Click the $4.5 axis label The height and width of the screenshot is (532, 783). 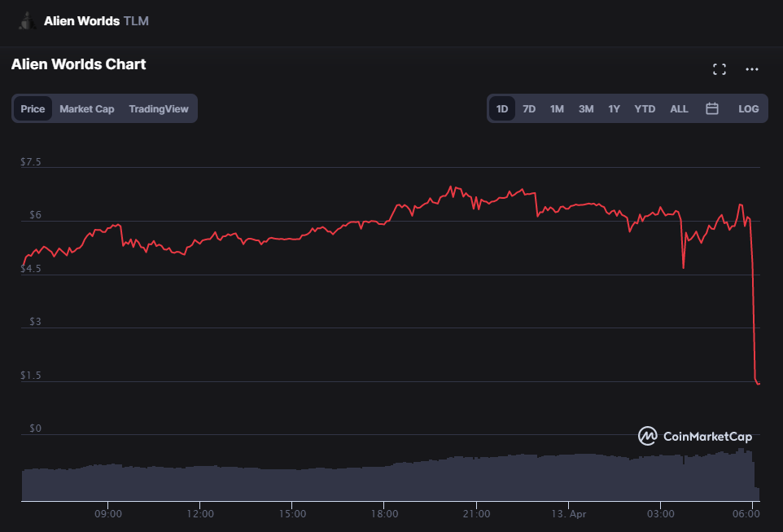coord(30,269)
